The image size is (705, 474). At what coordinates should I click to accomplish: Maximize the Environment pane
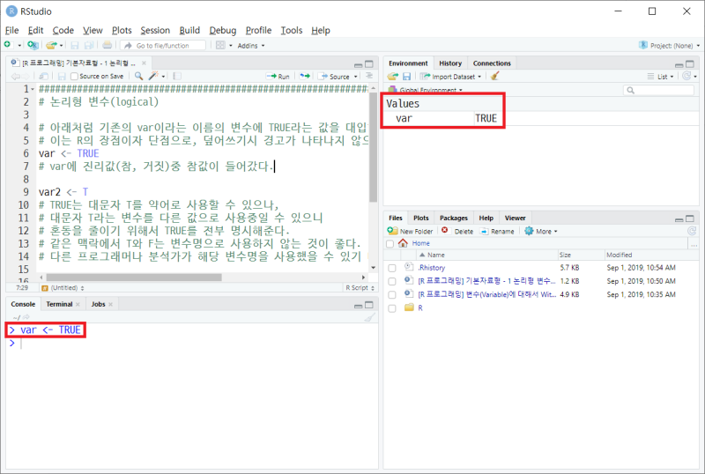(x=690, y=63)
